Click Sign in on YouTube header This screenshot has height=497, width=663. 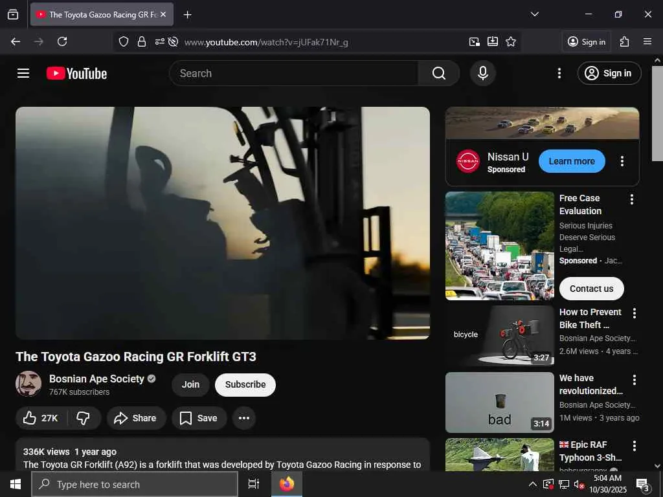point(609,73)
